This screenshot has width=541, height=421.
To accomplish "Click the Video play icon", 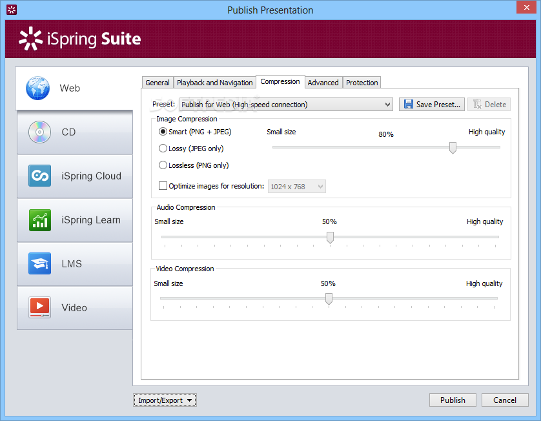I will point(39,307).
